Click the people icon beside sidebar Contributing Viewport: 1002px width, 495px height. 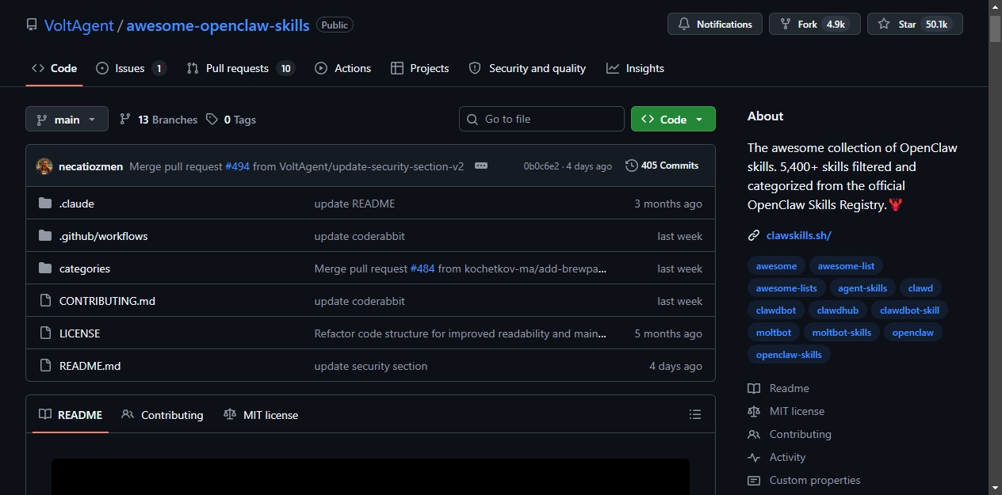click(x=754, y=434)
